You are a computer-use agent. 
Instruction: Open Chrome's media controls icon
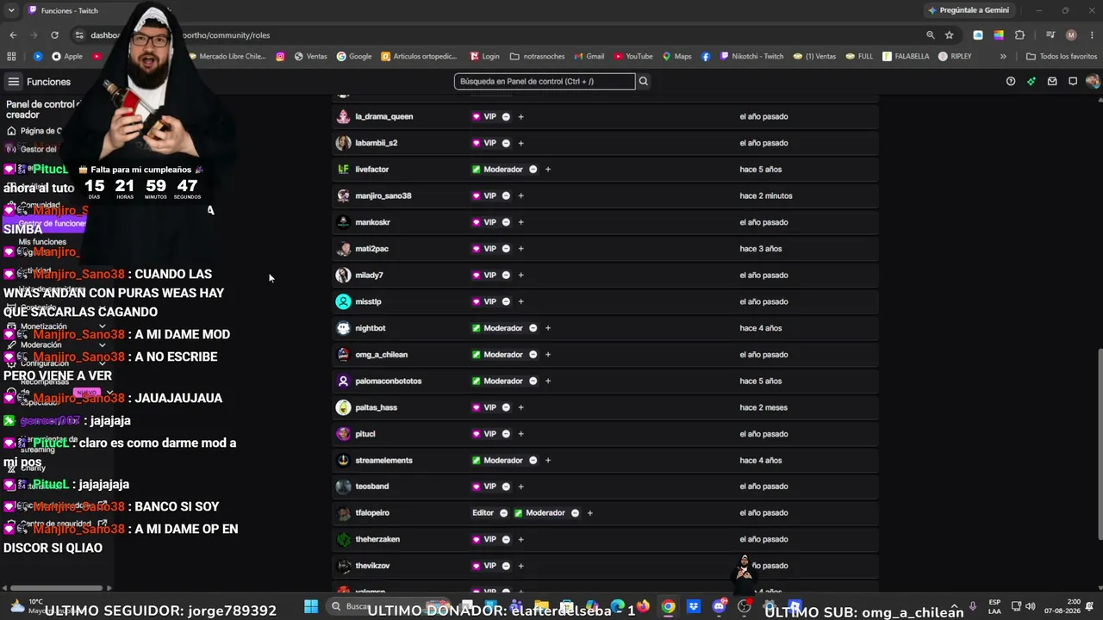pyautogui.click(x=1050, y=35)
